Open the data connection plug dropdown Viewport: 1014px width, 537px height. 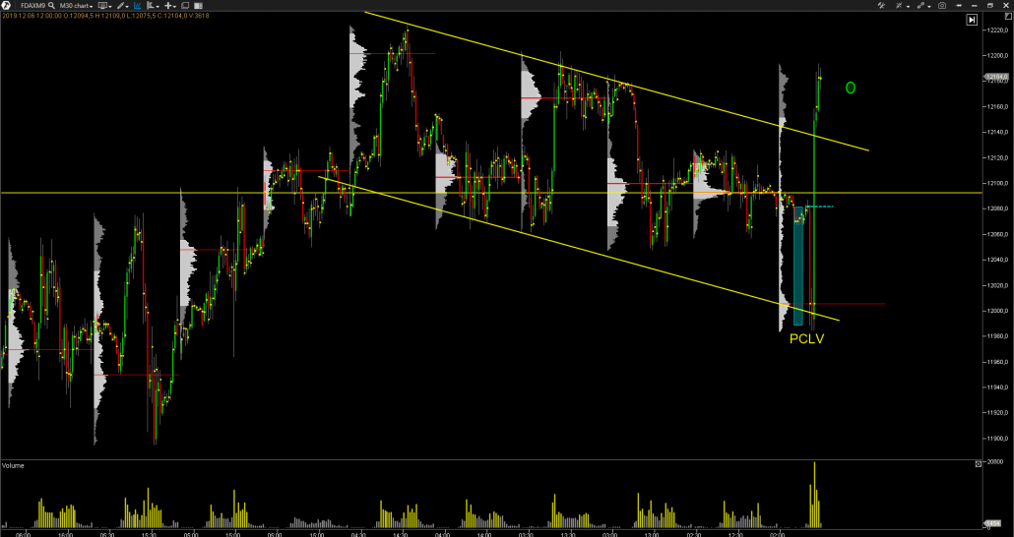(x=898, y=6)
